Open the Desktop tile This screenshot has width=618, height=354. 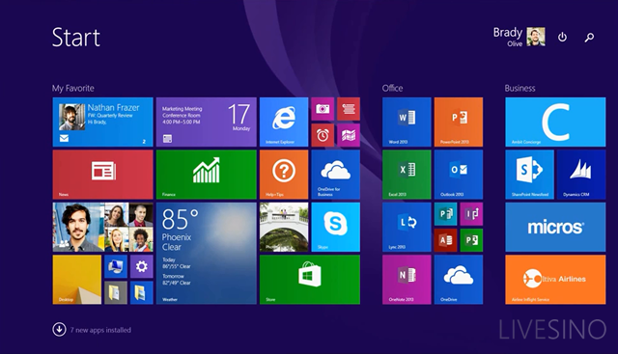(x=77, y=280)
